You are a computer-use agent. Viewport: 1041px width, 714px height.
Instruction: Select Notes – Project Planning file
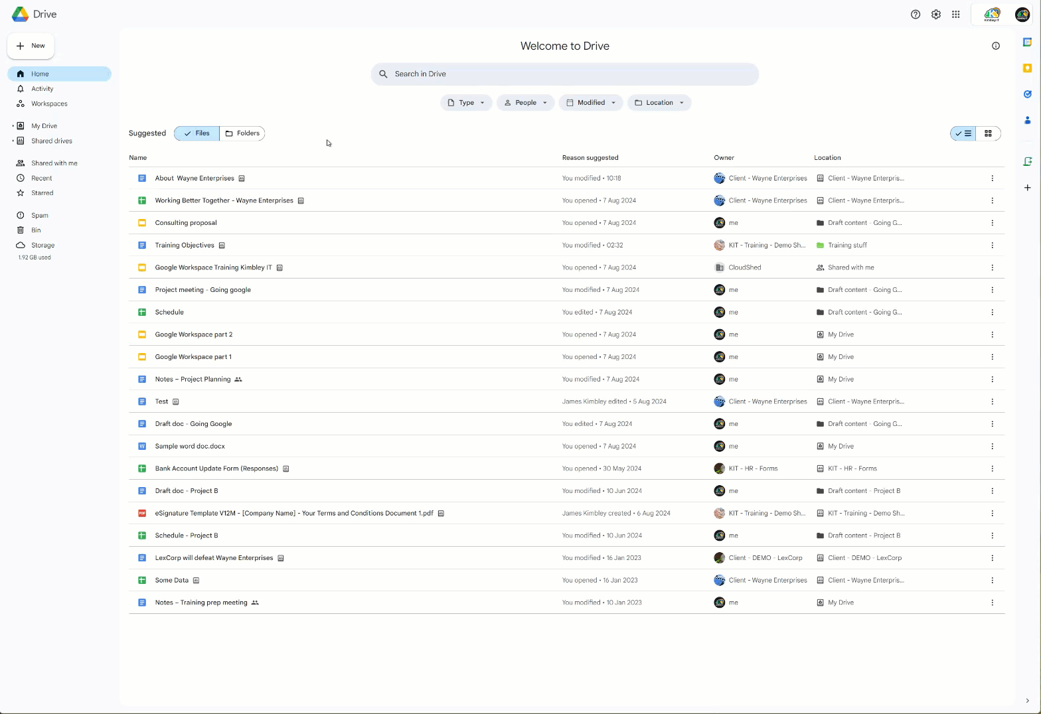pos(566,379)
